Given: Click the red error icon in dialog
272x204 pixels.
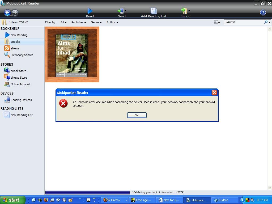Looking at the screenshot, I should 63,104.
